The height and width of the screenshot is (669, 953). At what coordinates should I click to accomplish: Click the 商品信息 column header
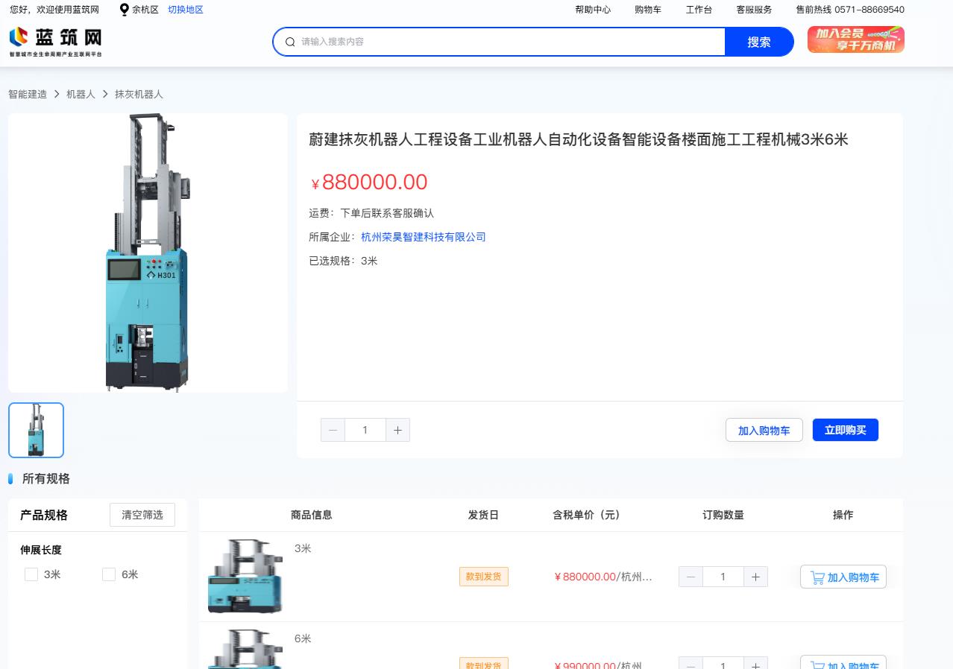[312, 515]
